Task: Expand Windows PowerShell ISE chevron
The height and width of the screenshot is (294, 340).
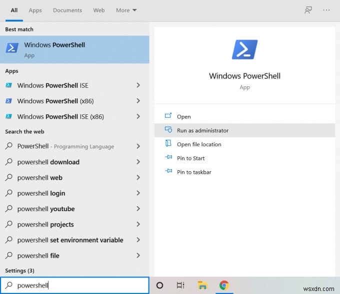Action: (x=138, y=85)
